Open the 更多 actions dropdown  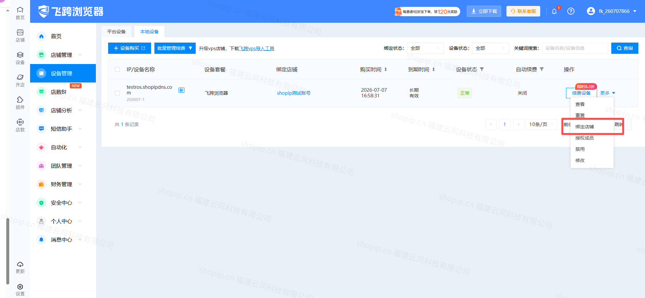click(x=608, y=93)
